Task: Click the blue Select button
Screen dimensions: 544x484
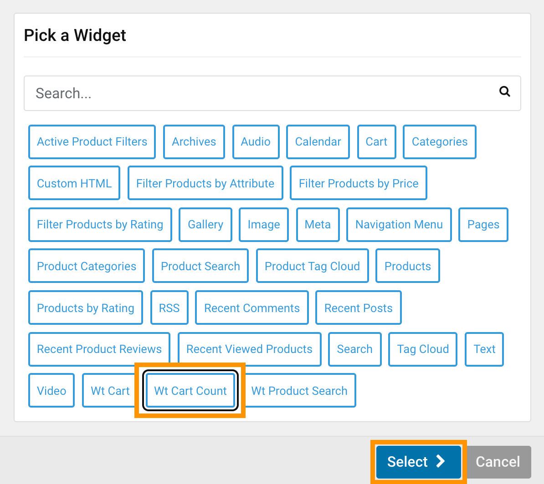Action: 418,462
